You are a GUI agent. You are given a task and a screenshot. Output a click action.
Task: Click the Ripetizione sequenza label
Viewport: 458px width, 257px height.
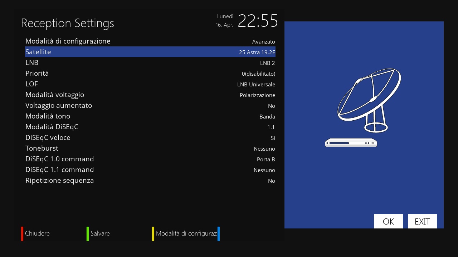(x=60, y=181)
